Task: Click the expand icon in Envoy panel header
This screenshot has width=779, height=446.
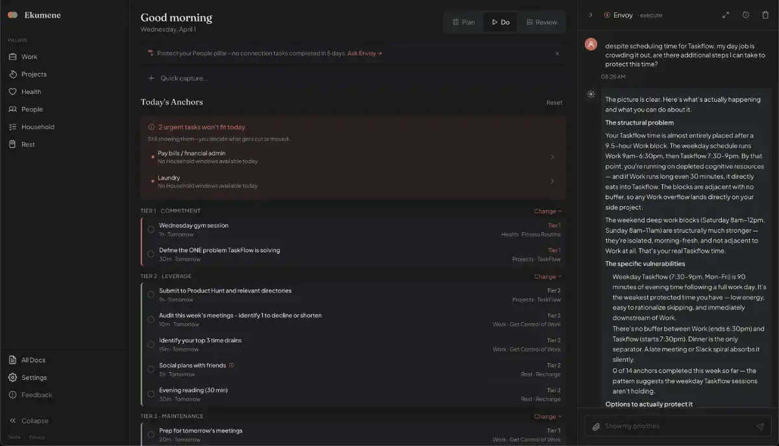Action: (x=726, y=15)
